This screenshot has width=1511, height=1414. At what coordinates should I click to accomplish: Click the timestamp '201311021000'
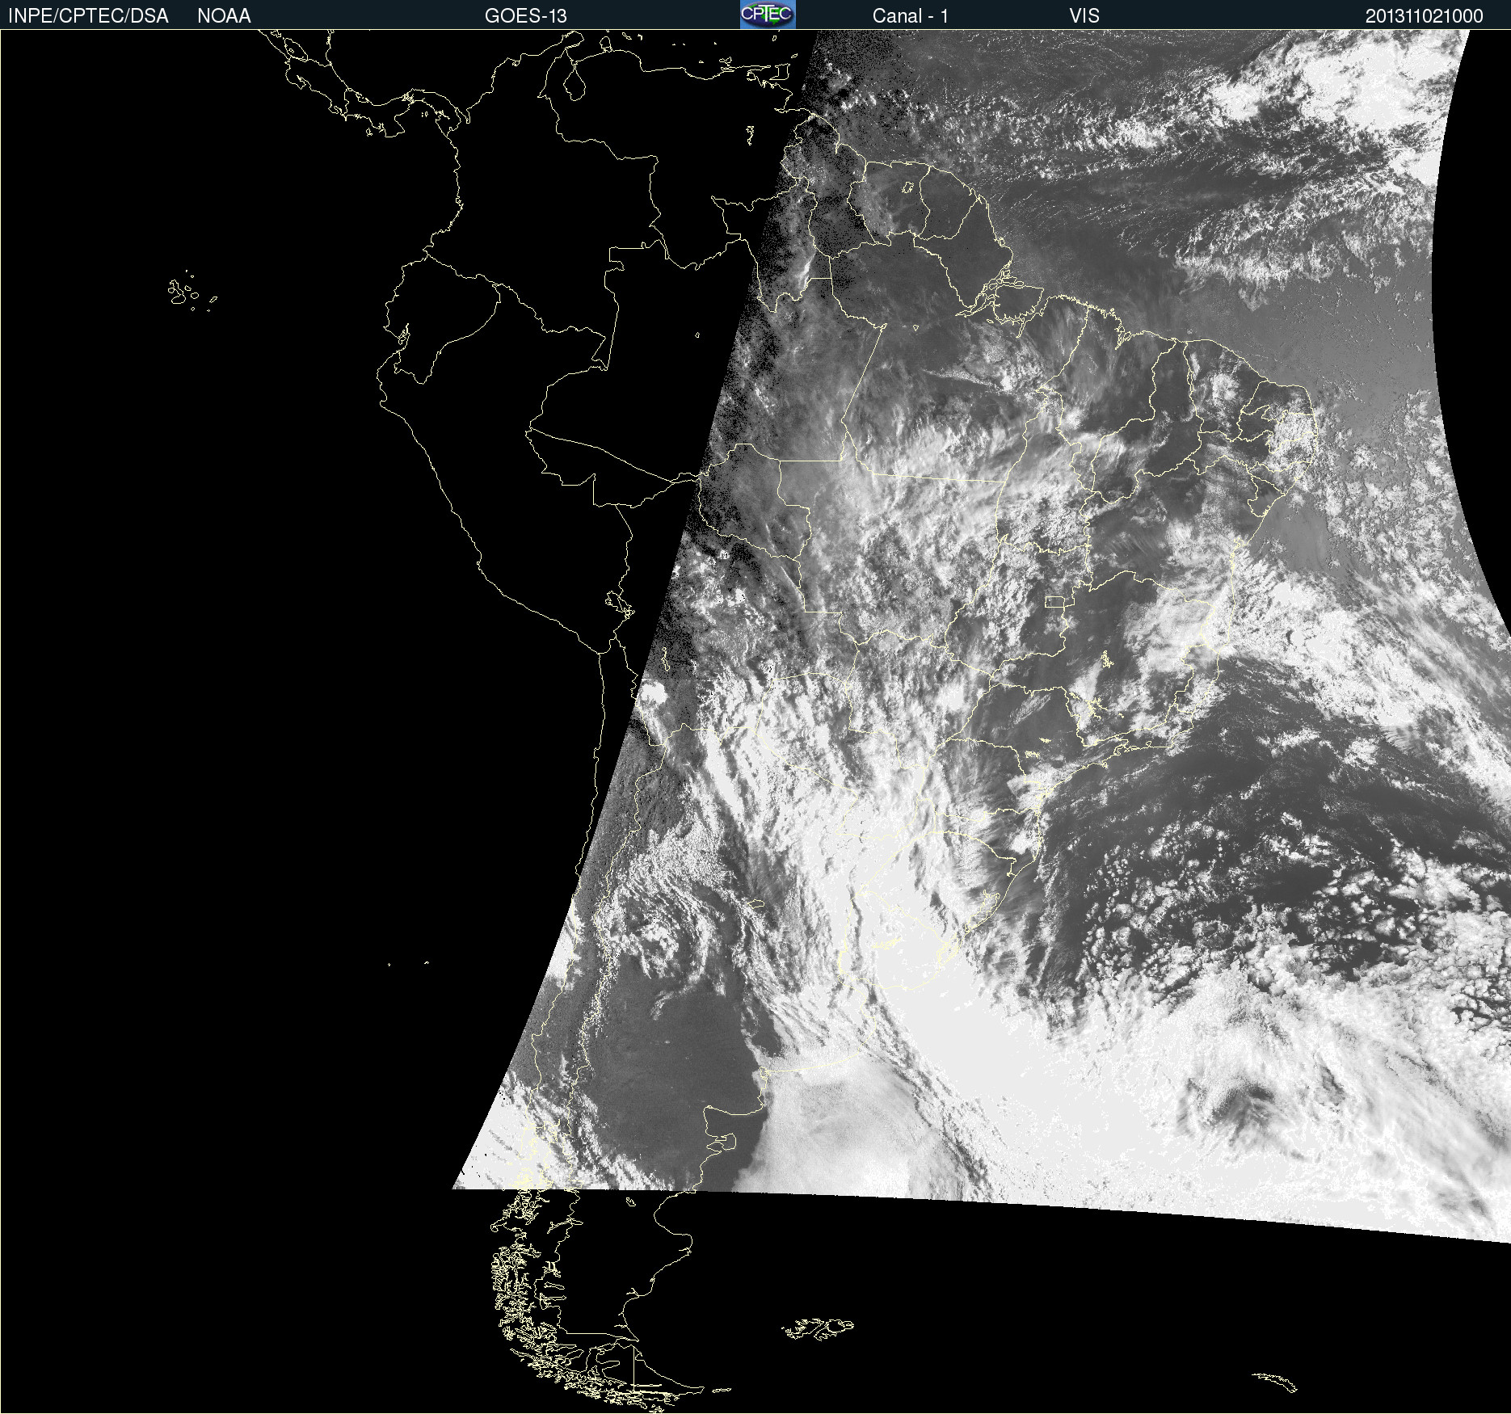[1425, 16]
